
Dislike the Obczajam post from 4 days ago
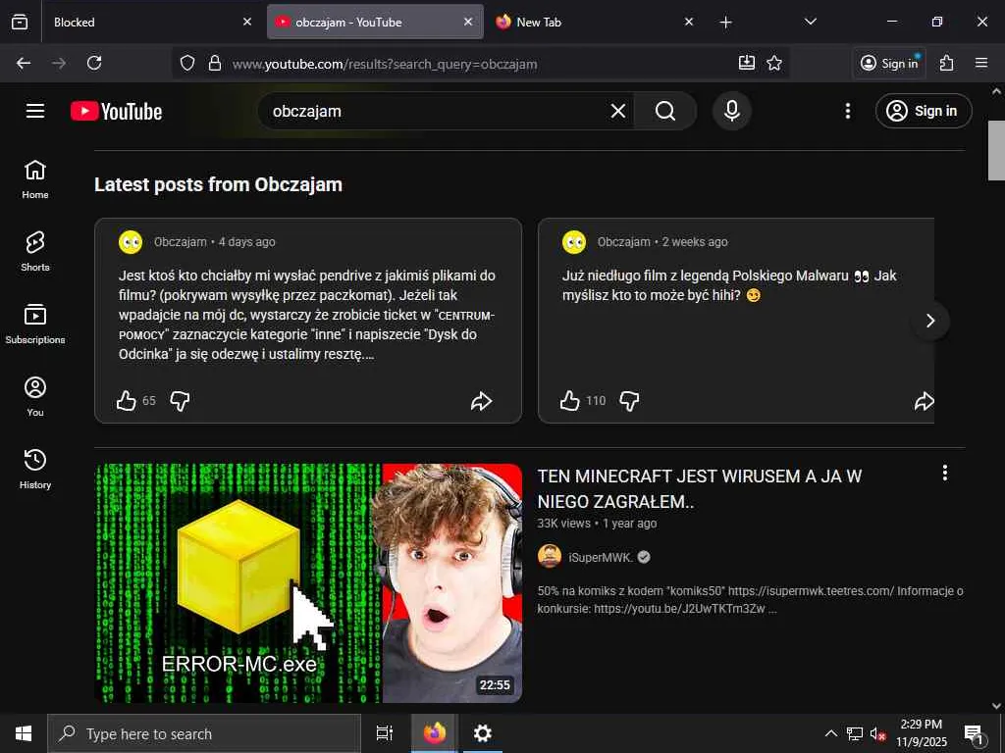coord(181,401)
